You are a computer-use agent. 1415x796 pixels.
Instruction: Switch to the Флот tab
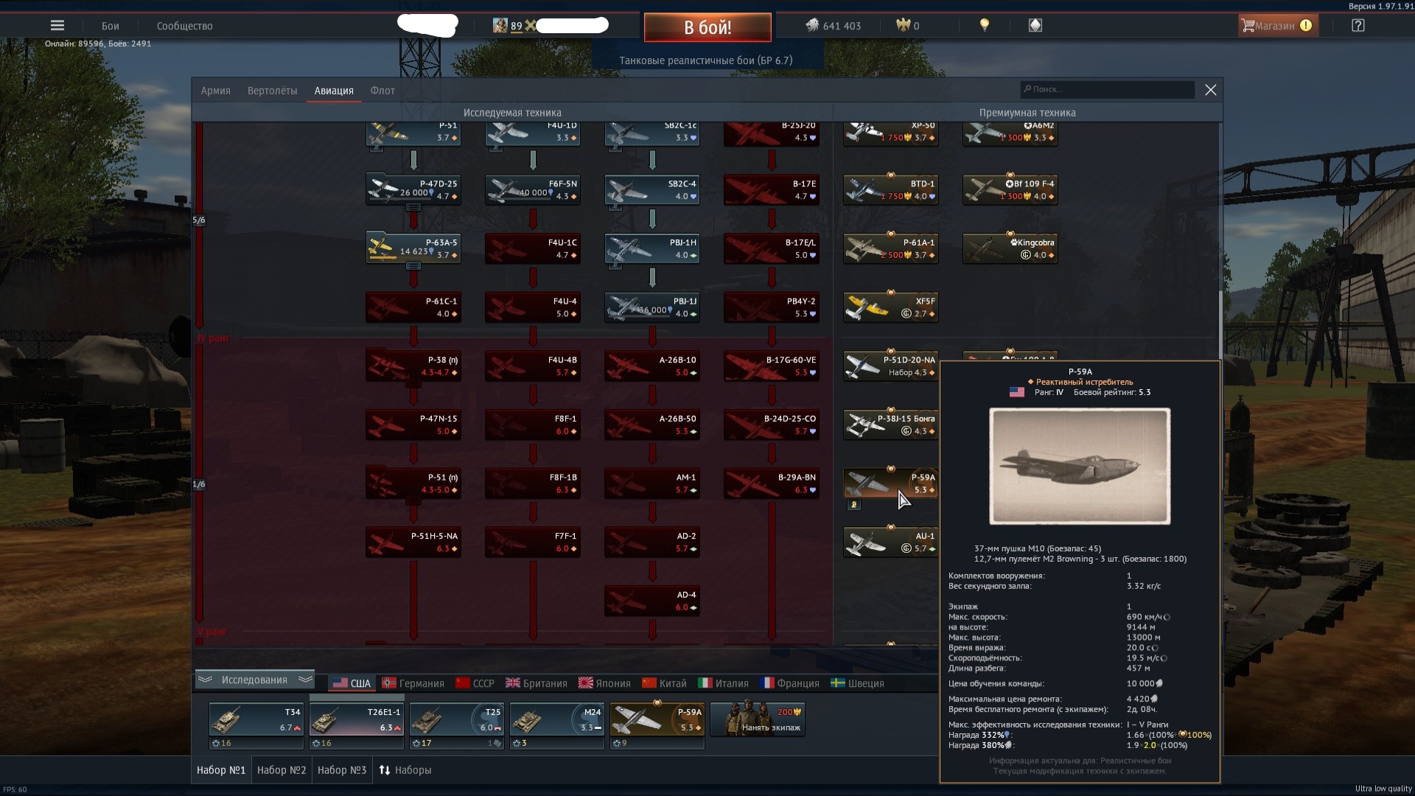coord(382,91)
